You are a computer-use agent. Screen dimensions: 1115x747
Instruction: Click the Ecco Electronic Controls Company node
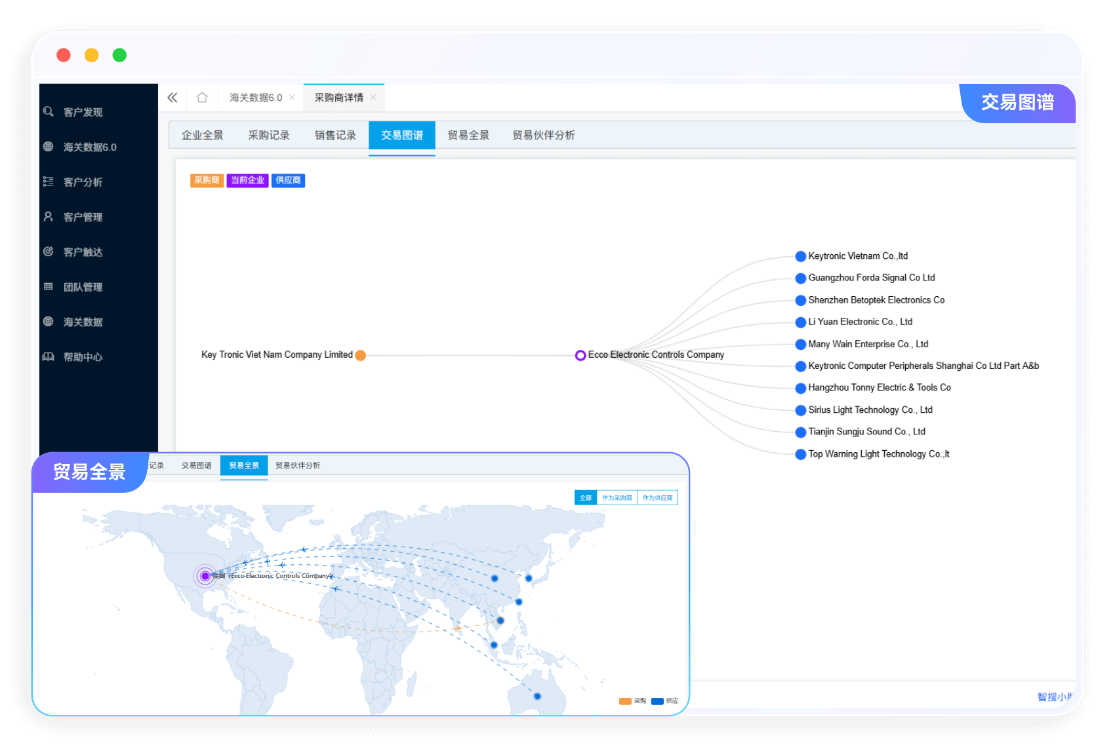[580, 355]
